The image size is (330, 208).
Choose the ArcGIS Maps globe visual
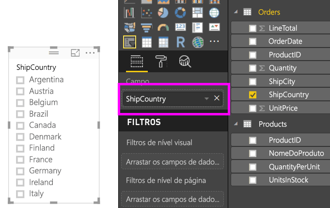(198, 42)
